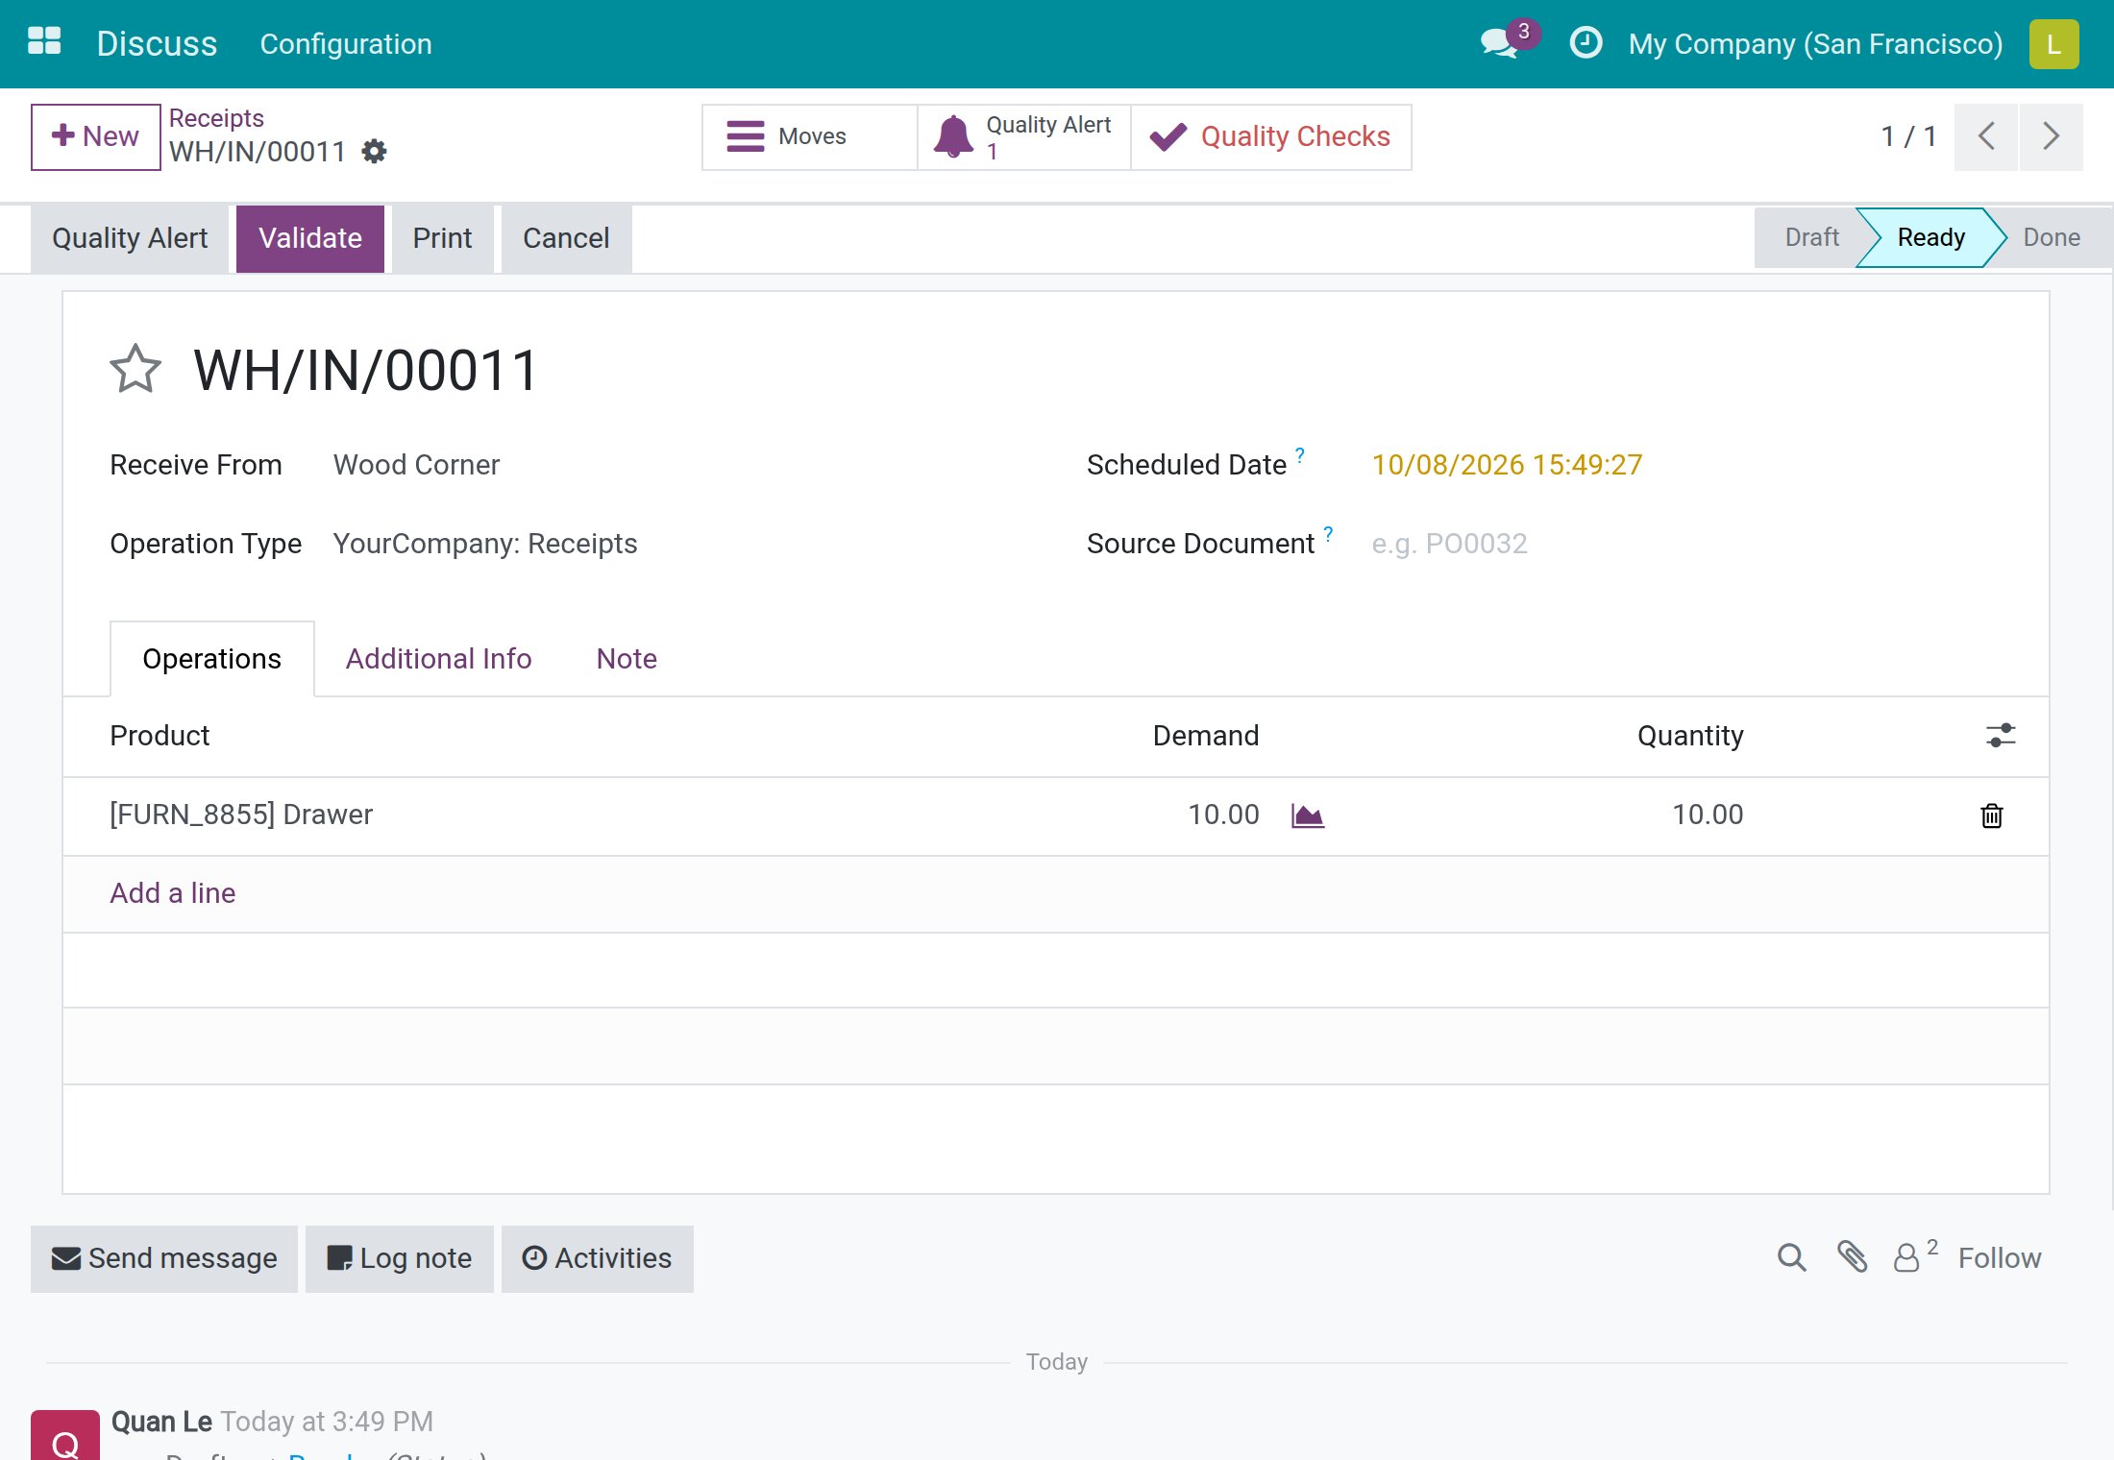
Task: Open the forecast chart icon for Drawer
Action: (1308, 815)
